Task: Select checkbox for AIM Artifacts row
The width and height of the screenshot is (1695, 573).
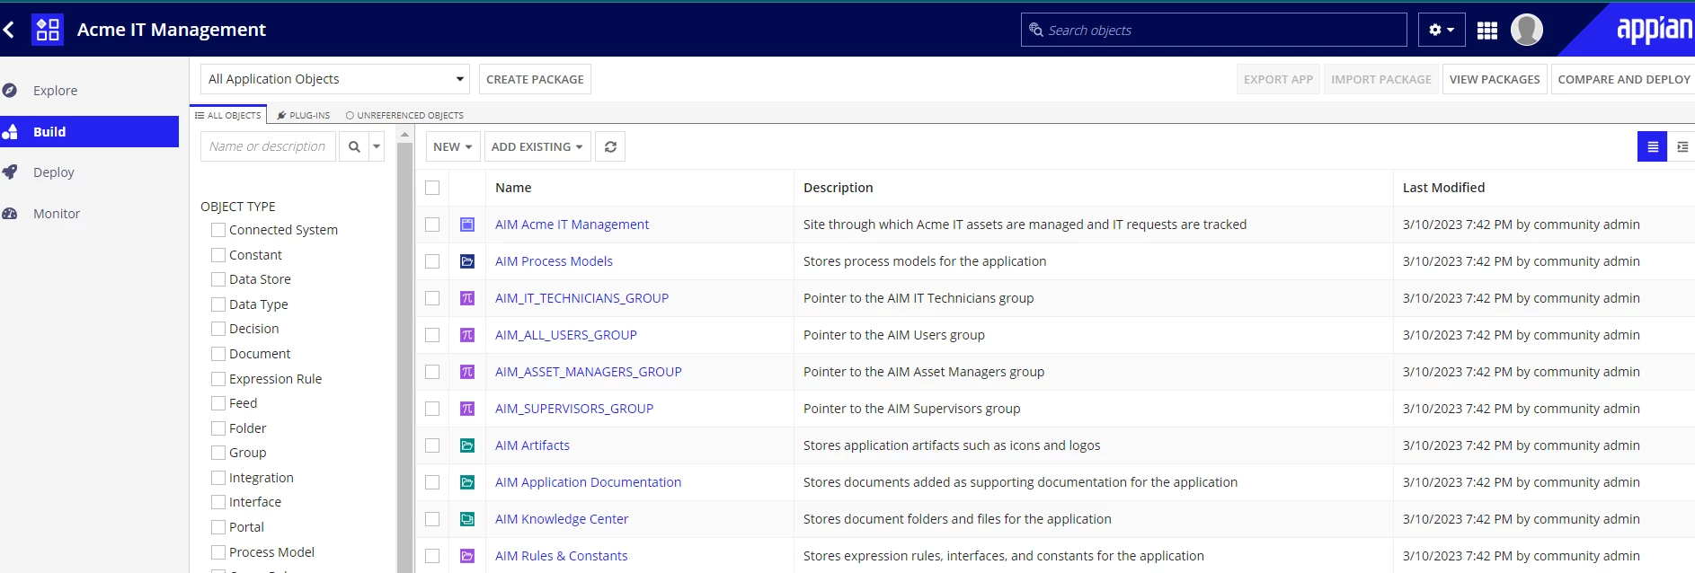Action: coord(432,445)
